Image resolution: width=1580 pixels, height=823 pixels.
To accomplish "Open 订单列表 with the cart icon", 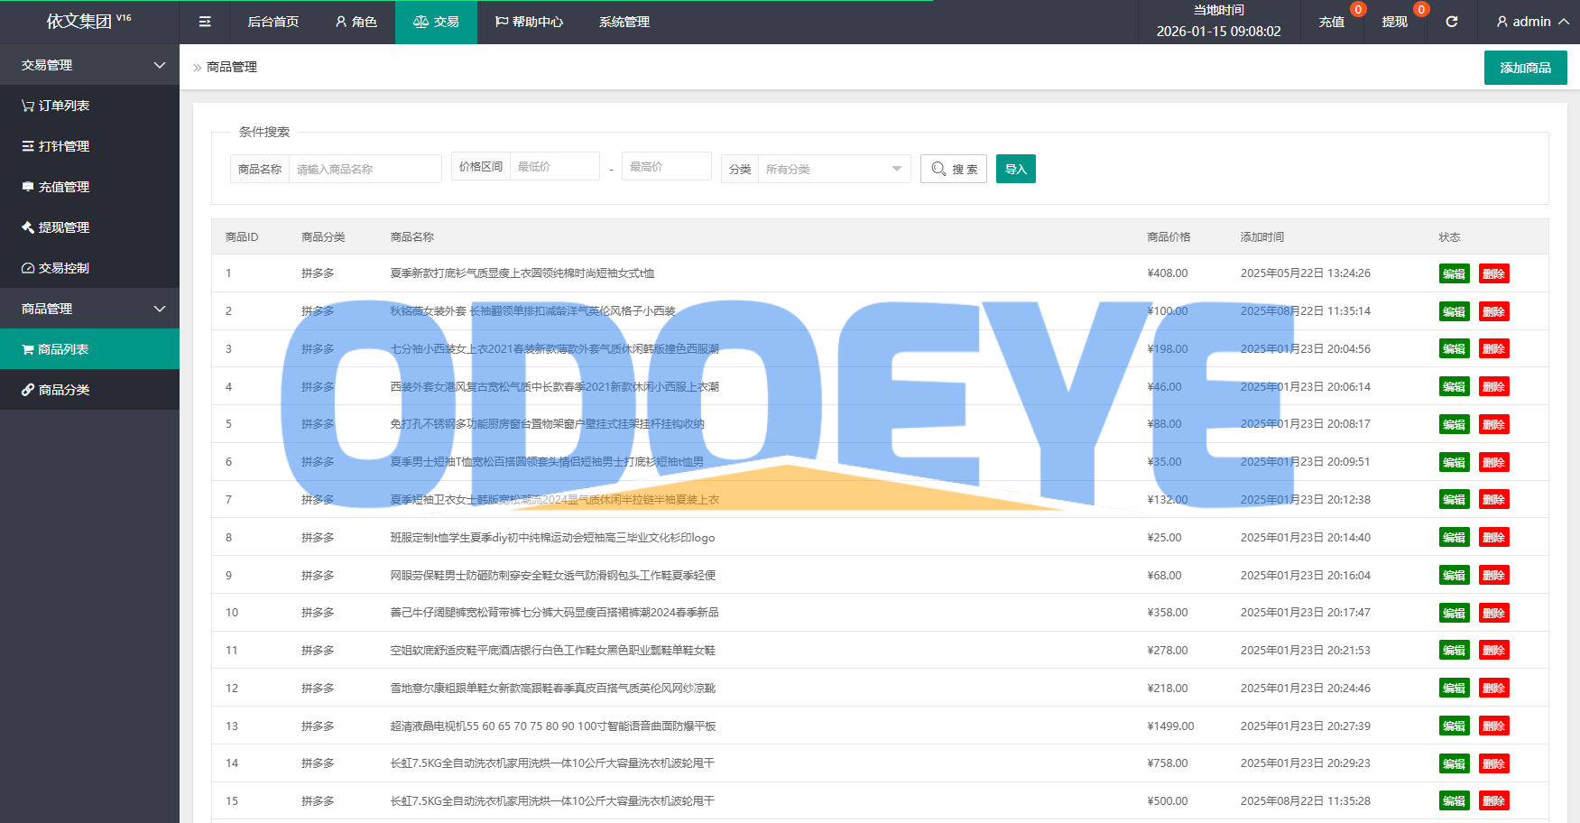I will click(56, 106).
